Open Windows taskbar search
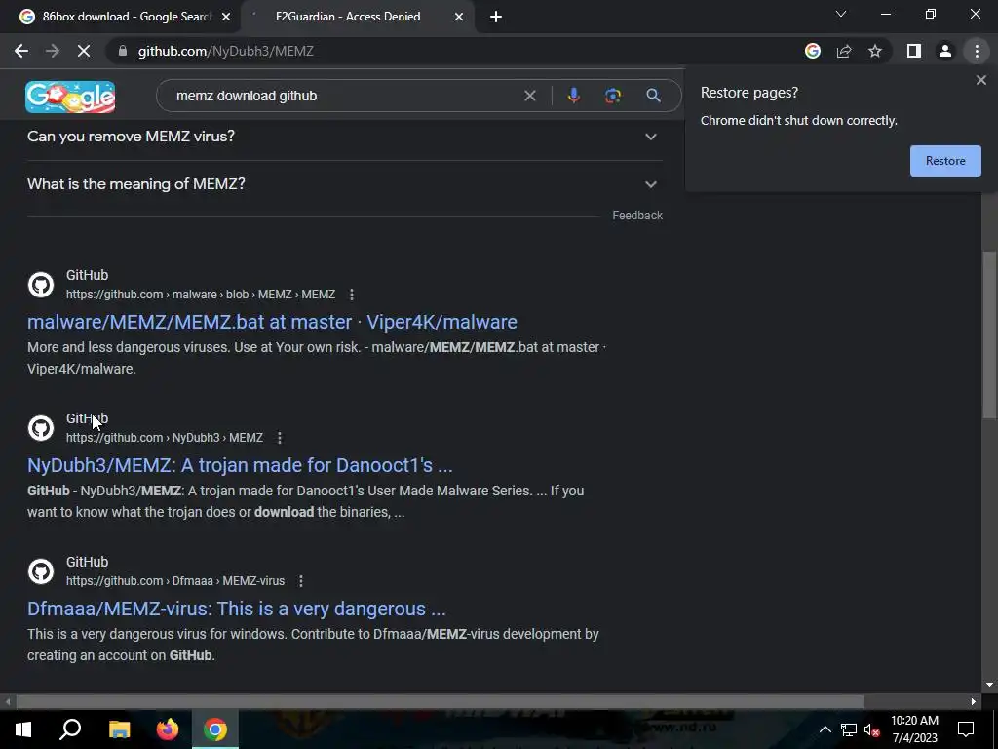Image resolution: width=998 pixels, height=749 pixels. pos(70,729)
